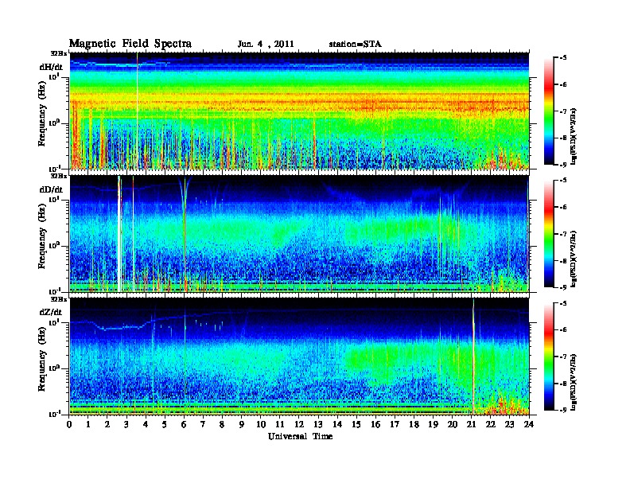Click hour "17" on the time axis
The height and width of the screenshot is (487, 630).
click(x=395, y=424)
